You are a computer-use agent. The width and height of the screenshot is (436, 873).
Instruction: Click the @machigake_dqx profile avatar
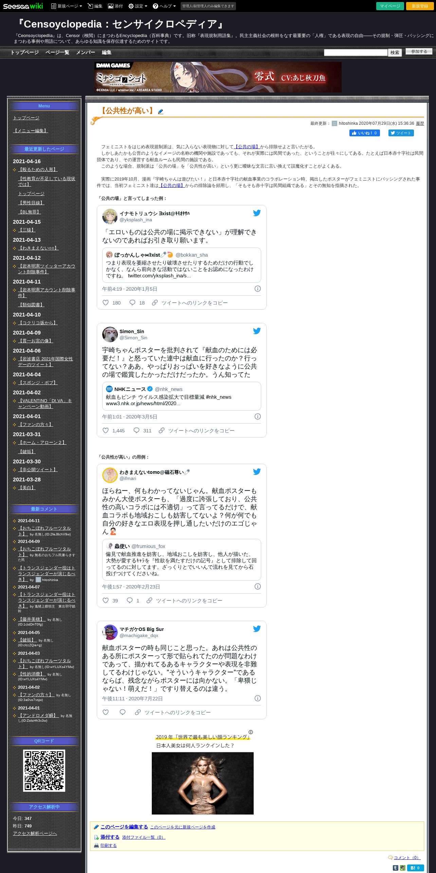[x=110, y=632]
